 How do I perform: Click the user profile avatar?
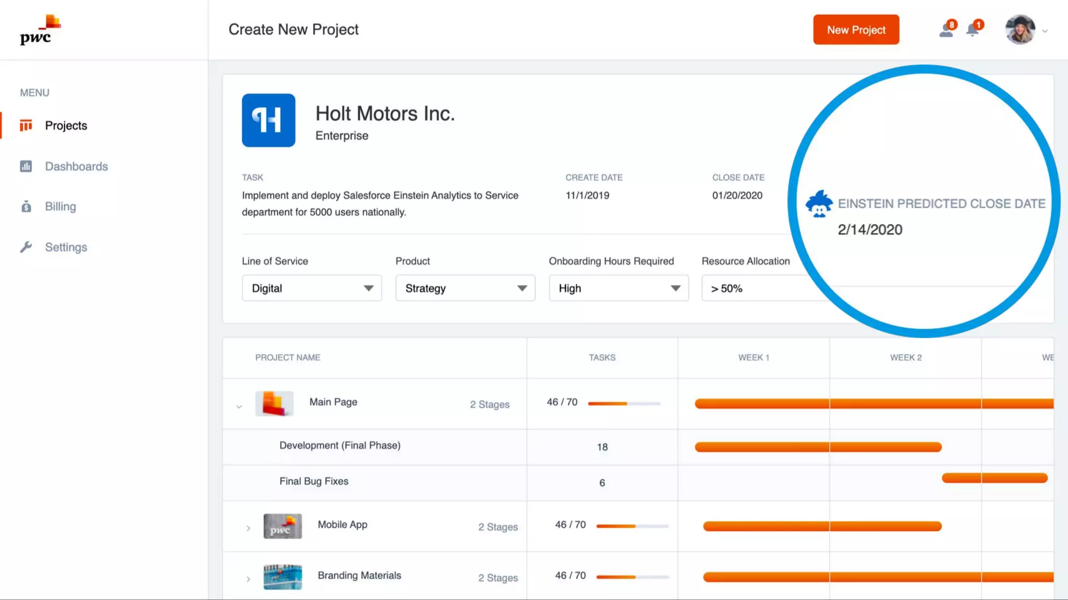tap(1020, 30)
